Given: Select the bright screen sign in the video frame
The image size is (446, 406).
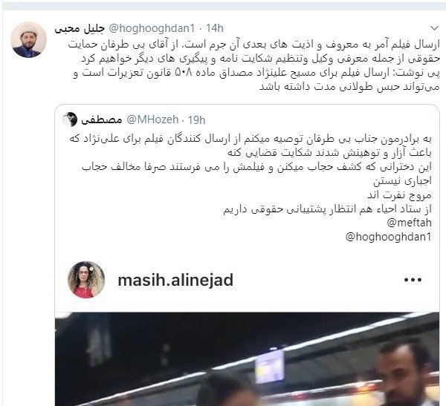Looking at the screenshot, I should 270,367.
